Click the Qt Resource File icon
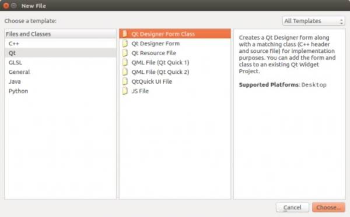 [x=125, y=53]
